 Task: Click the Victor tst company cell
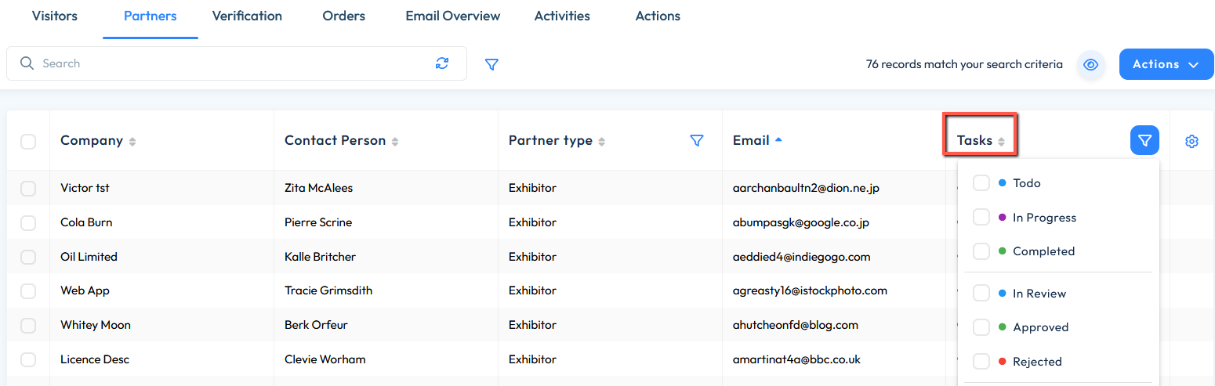85,188
